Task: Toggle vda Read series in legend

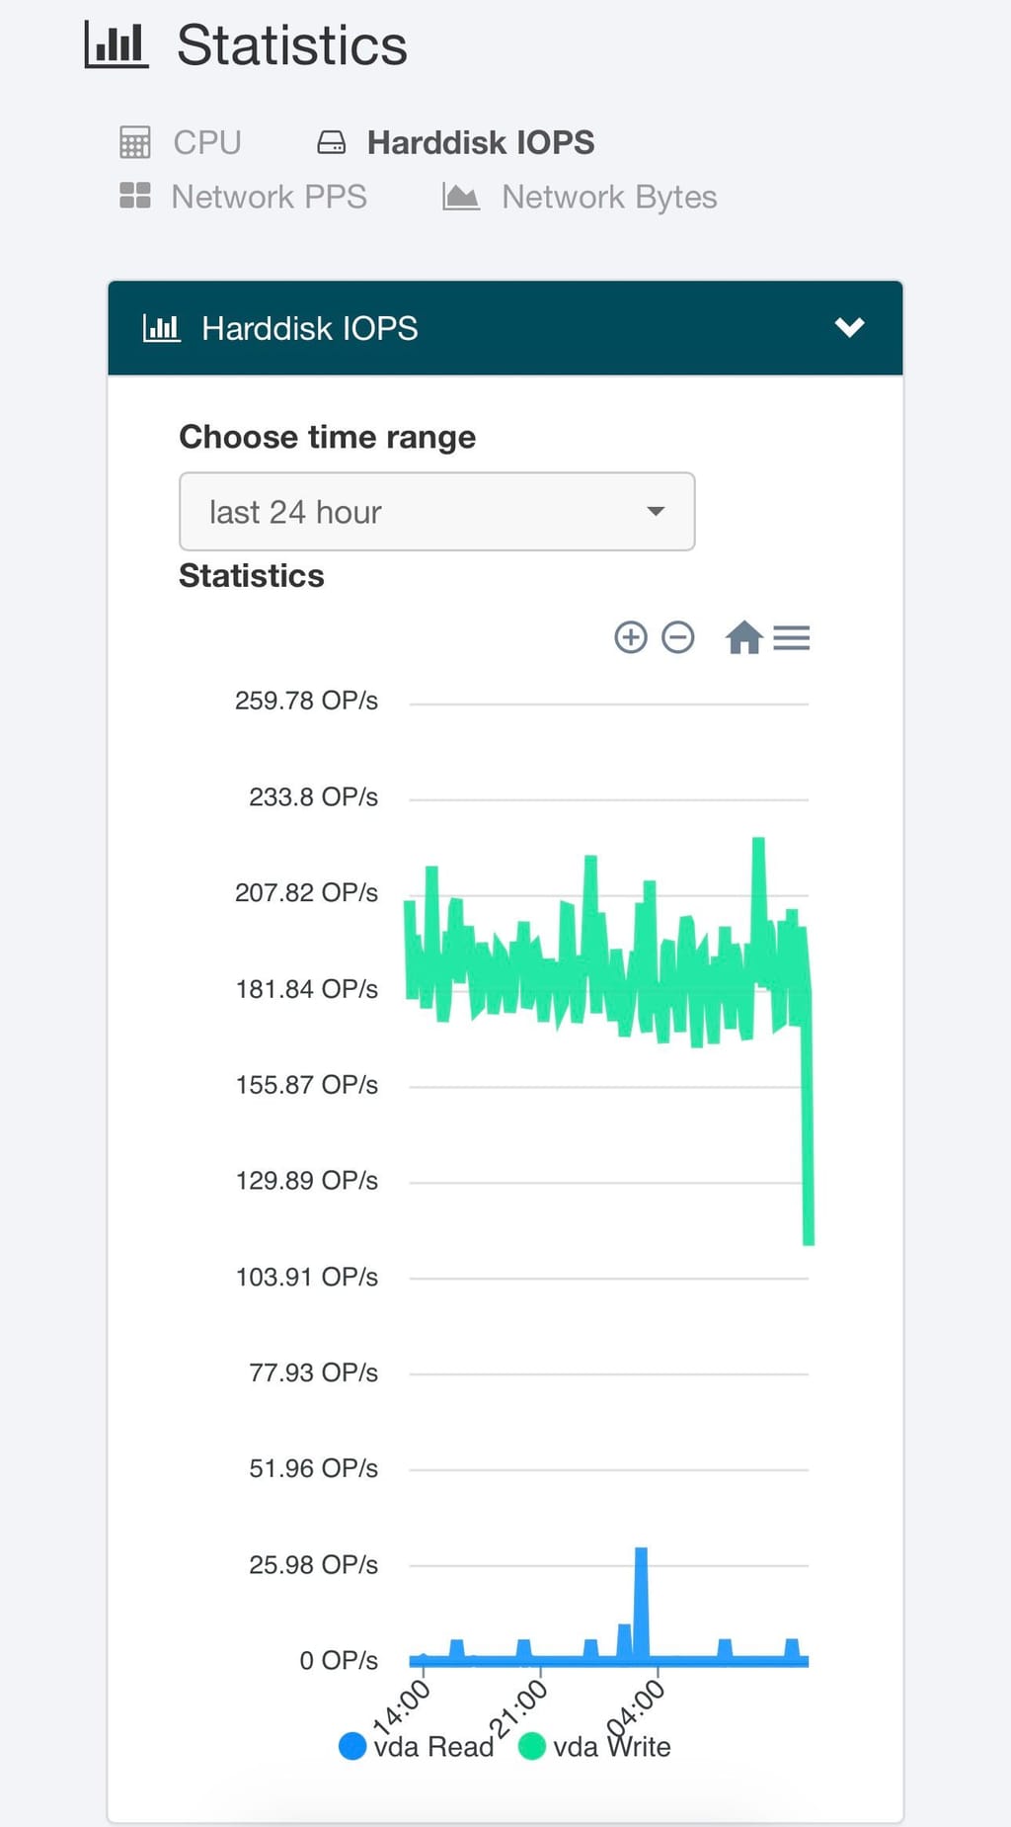Action: click(x=432, y=1747)
